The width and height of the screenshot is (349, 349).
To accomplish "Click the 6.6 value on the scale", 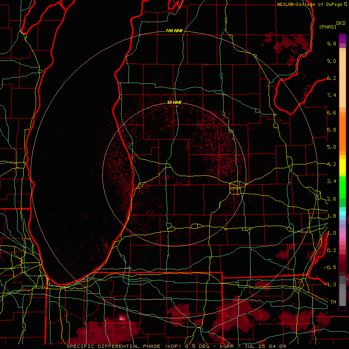I will pos(332,112).
